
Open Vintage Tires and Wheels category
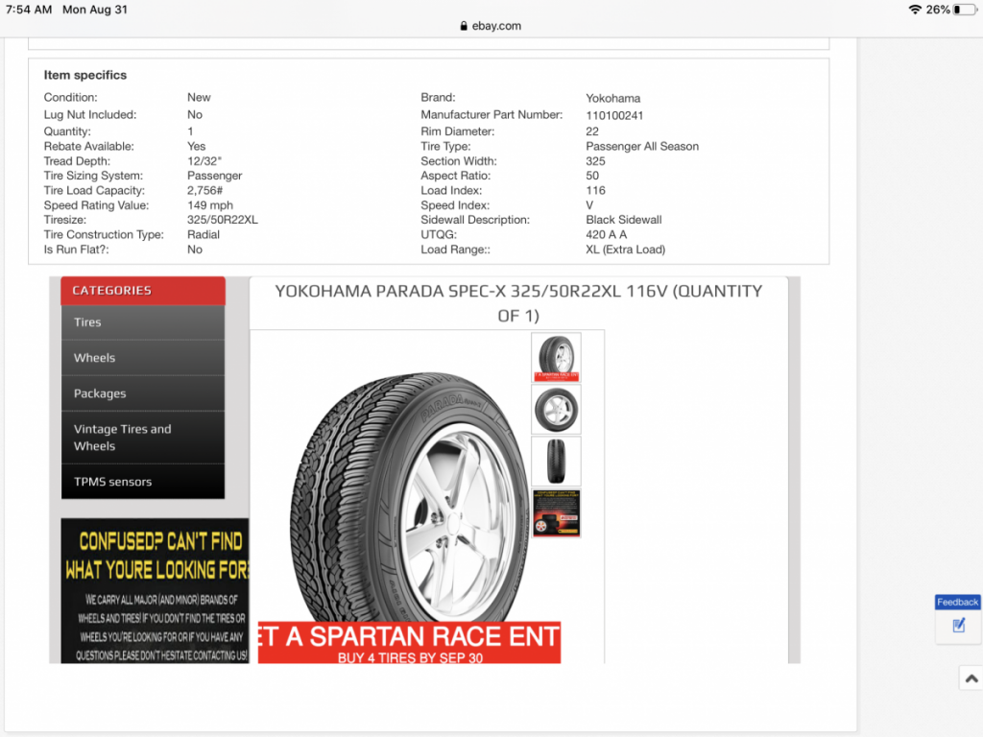[x=143, y=438]
